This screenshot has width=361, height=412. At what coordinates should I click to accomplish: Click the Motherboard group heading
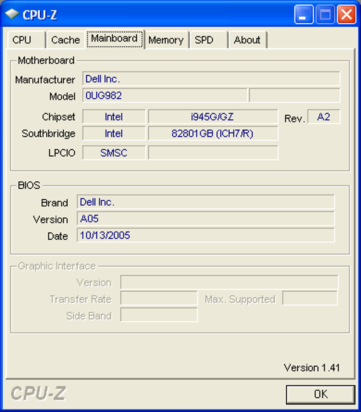tap(46, 61)
